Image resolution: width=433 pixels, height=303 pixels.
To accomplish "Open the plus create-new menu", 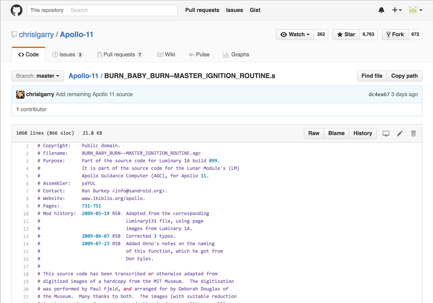I will pos(397,10).
